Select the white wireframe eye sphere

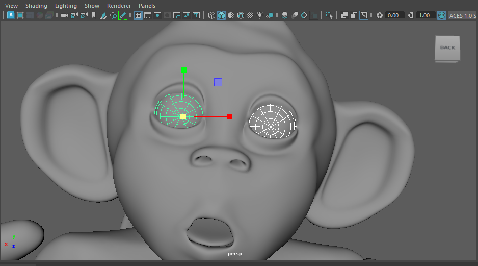[x=272, y=121]
